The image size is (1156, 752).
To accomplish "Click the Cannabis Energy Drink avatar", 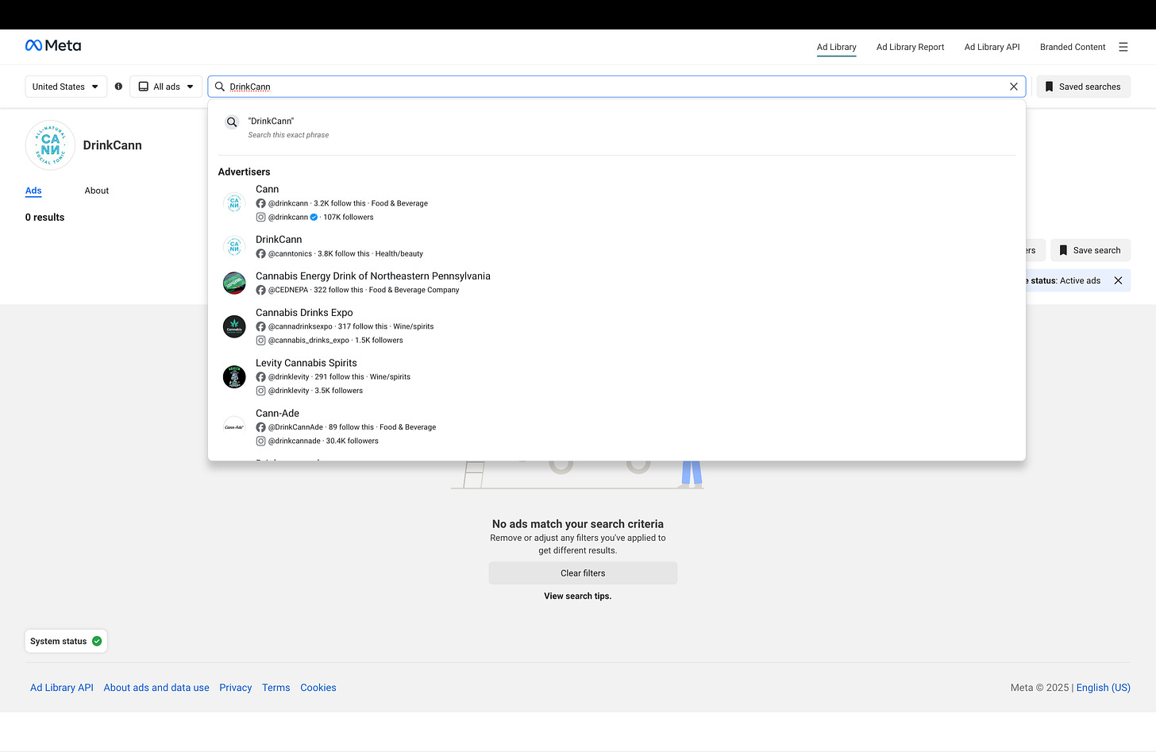I will (234, 283).
